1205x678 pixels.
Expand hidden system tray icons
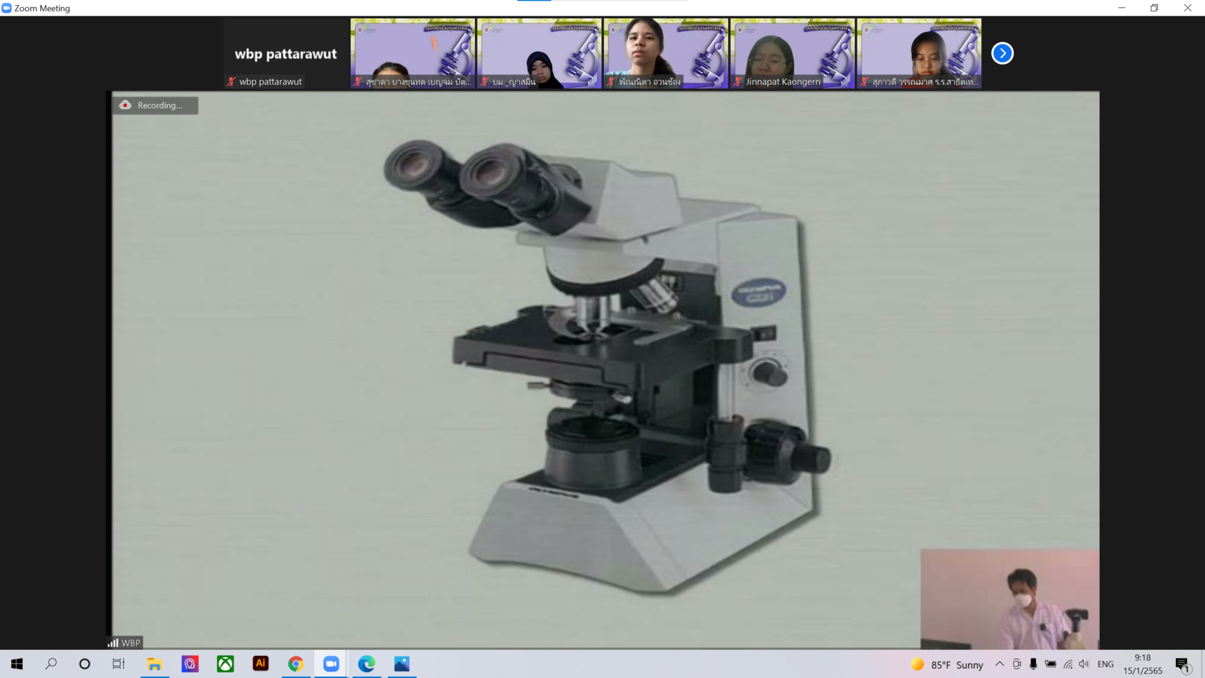pos(999,664)
